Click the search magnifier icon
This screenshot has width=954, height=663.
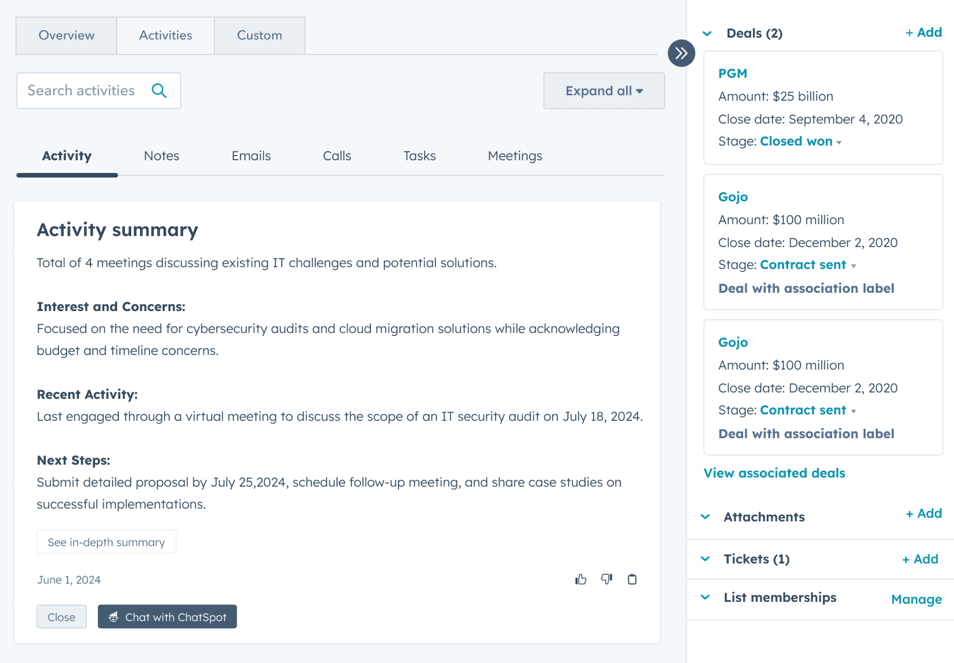point(159,91)
